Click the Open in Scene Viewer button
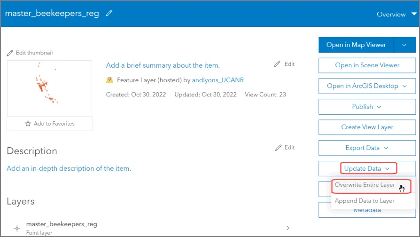 click(367, 65)
